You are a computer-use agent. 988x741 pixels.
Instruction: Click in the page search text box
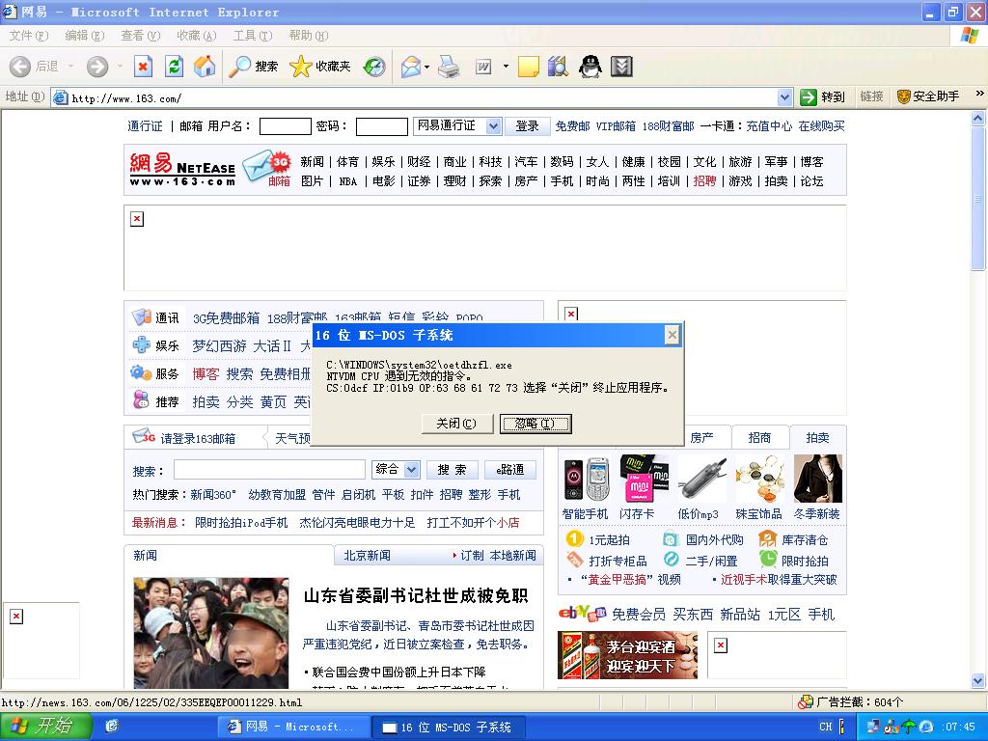coord(270,470)
